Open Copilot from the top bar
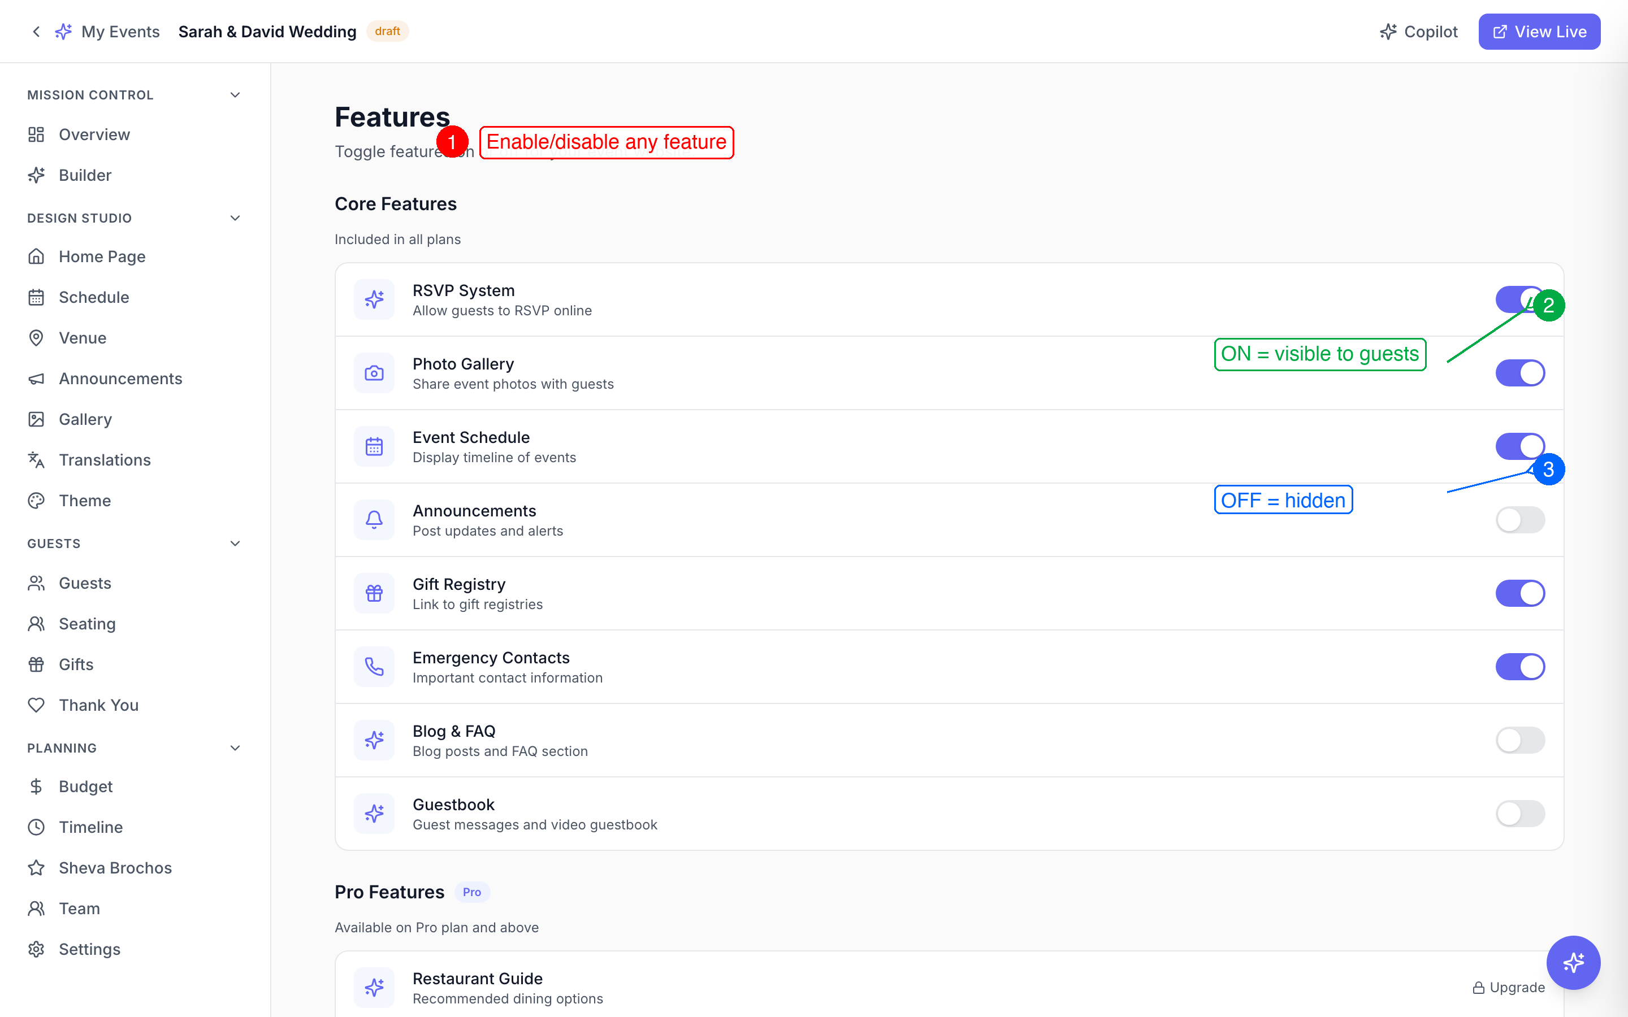1628x1017 pixels. [x=1418, y=32]
